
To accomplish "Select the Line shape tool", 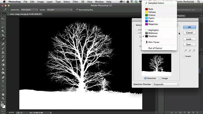I will [x=3, y=90].
